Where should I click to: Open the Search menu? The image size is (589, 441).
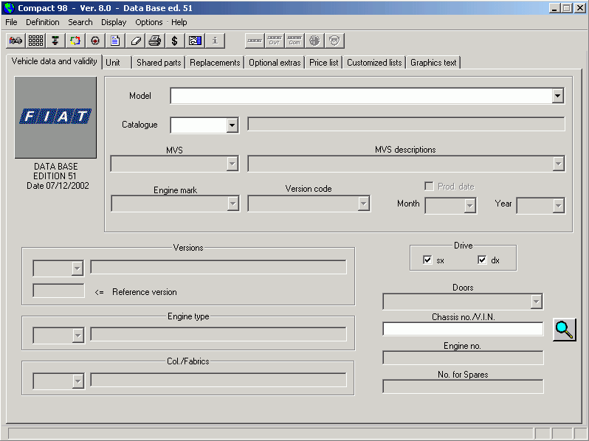80,22
